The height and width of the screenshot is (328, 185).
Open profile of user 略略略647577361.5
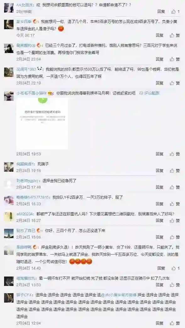pos(33,197)
